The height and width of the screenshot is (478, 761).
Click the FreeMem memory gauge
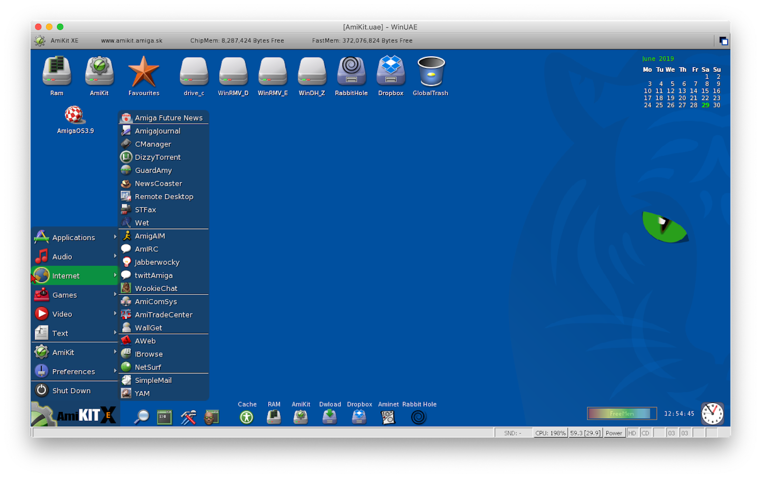(x=622, y=413)
